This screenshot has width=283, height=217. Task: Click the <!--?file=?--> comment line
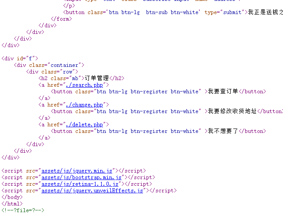(23, 210)
